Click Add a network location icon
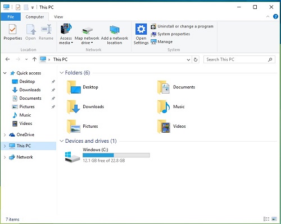The width and height of the screenshot is (281, 224). coord(115,30)
